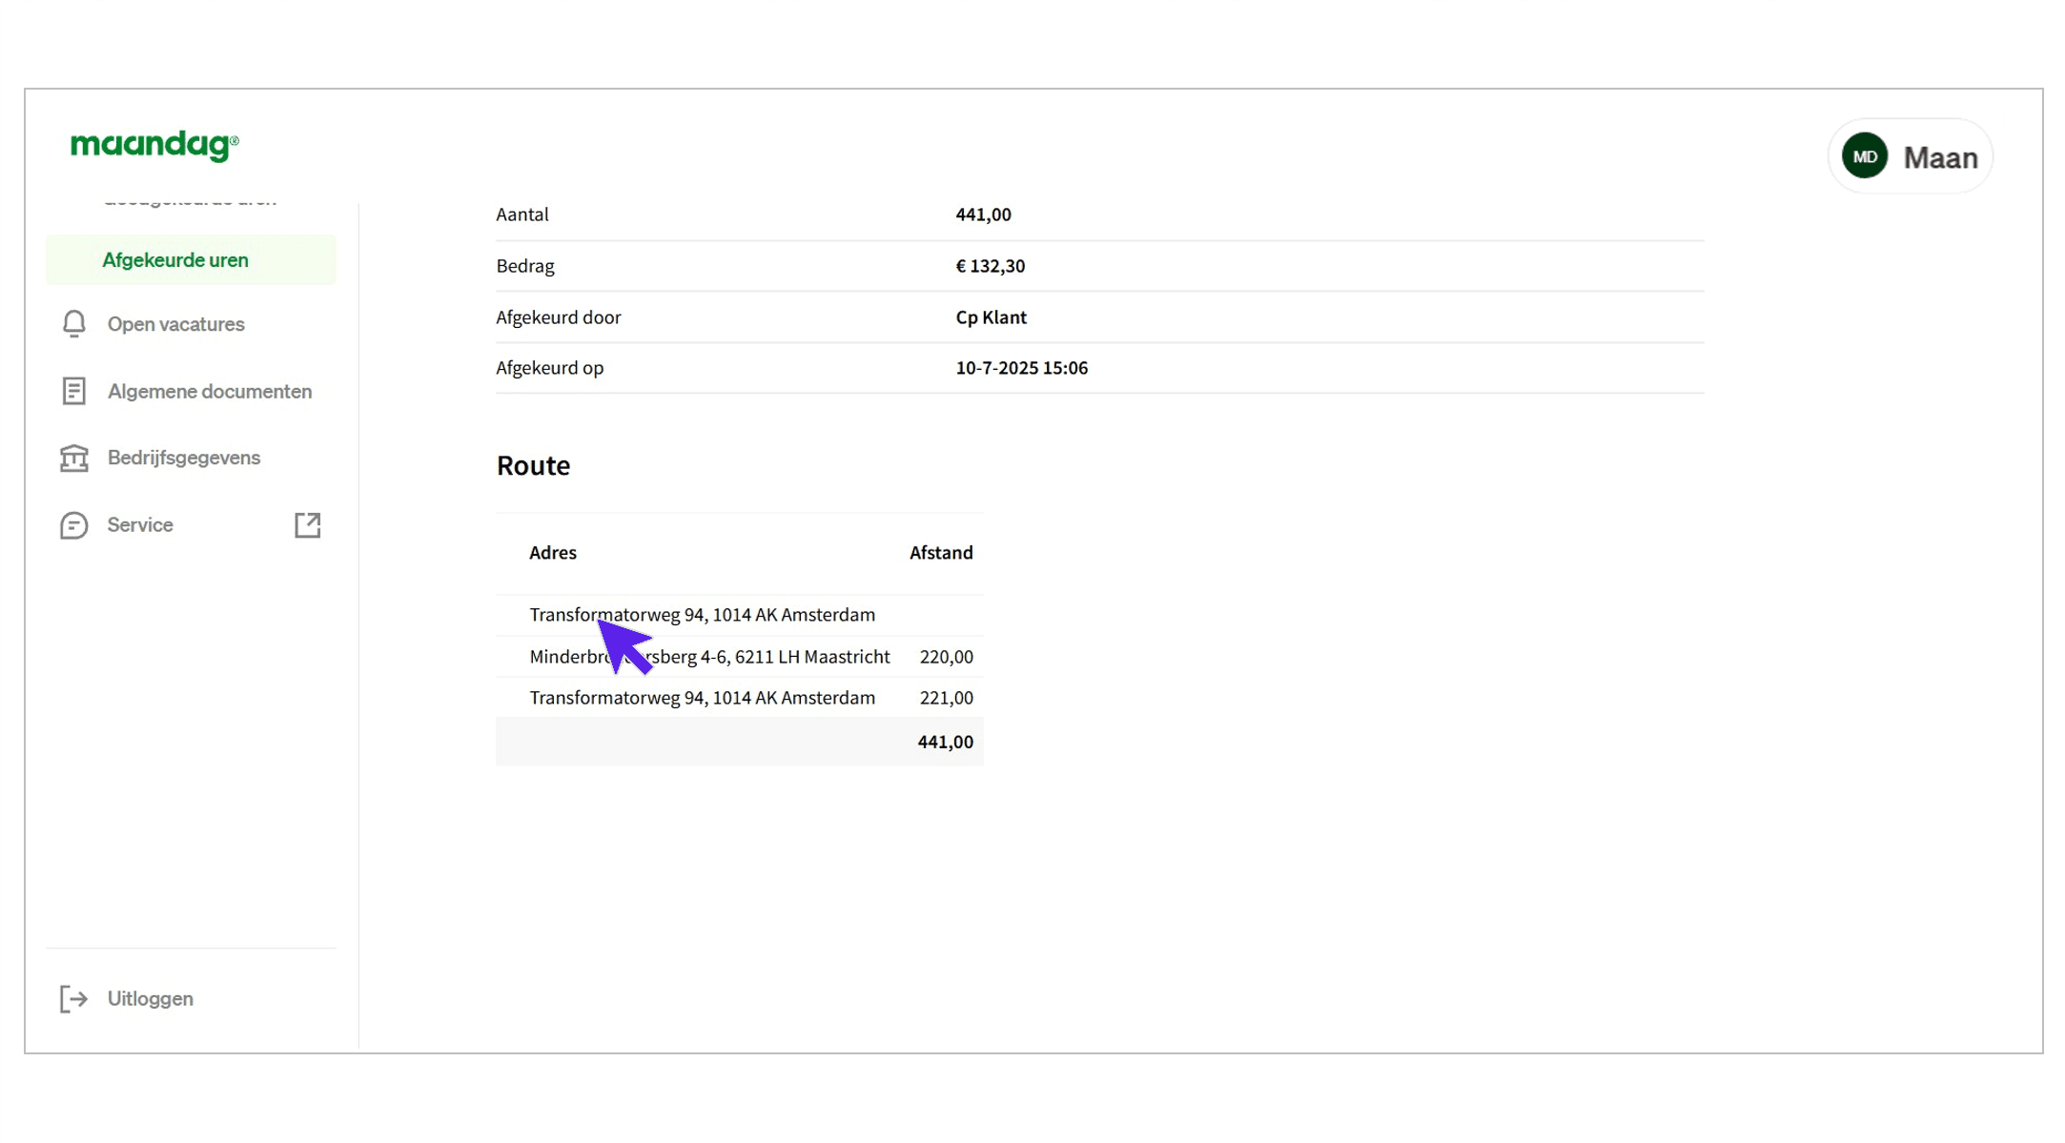Open the Service link
2065x1143 pixels.
[140, 525]
